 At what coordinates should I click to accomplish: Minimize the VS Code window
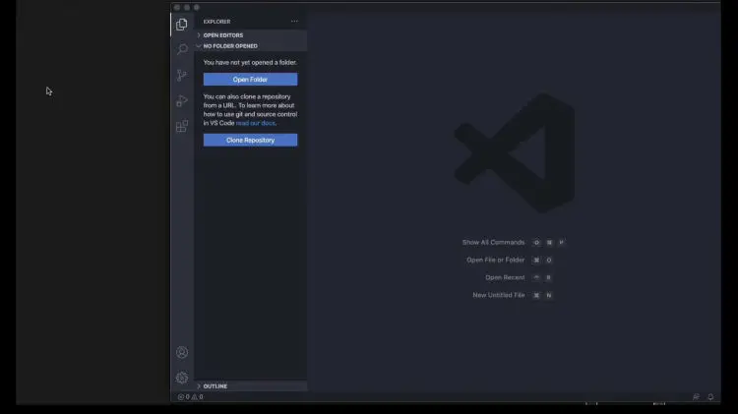[187, 8]
